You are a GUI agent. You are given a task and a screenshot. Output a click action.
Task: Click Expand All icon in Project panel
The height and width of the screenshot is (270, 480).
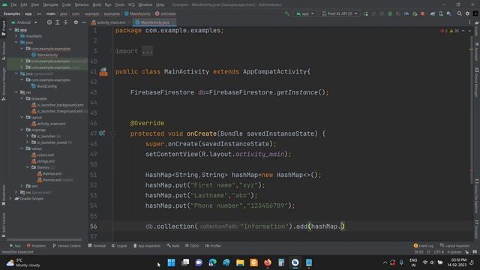(x=57, y=22)
